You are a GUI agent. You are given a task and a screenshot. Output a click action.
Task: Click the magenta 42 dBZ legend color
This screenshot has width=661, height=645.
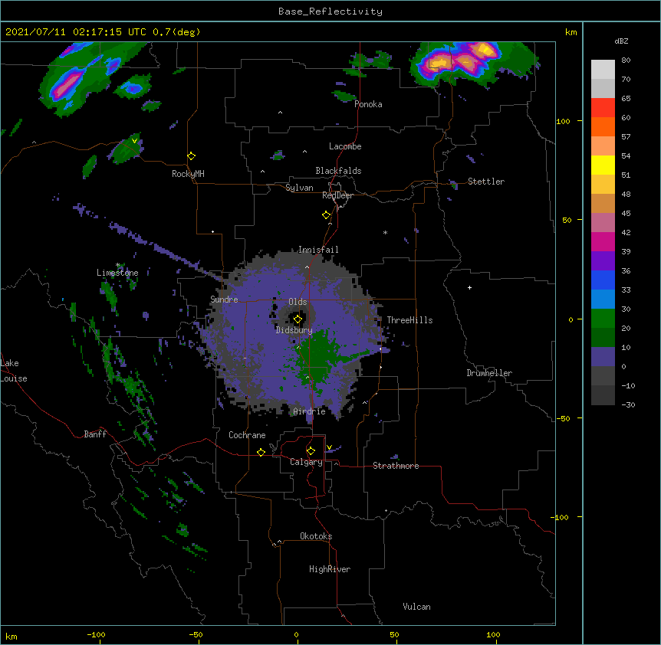coord(603,241)
